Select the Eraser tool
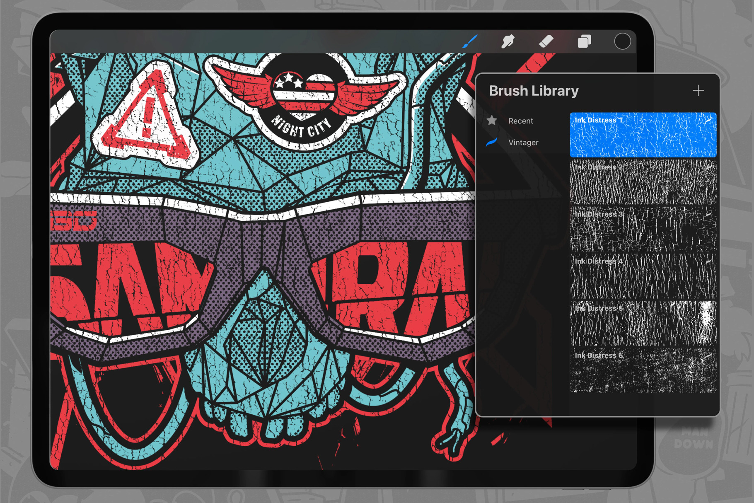The height and width of the screenshot is (503, 754). 546,41
